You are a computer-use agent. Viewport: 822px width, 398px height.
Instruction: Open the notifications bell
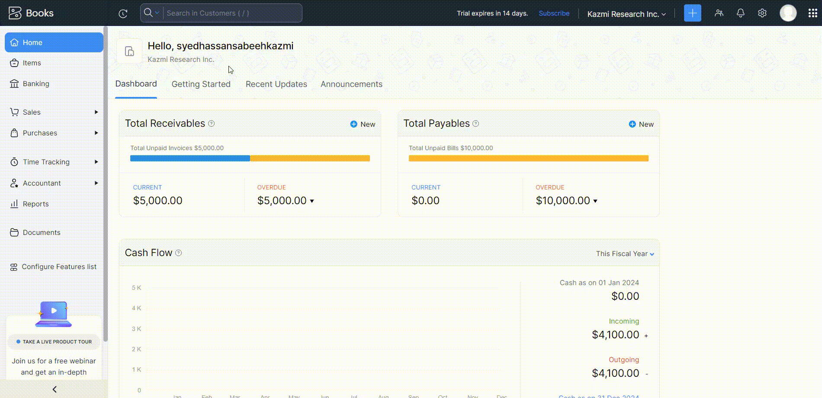point(741,13)
